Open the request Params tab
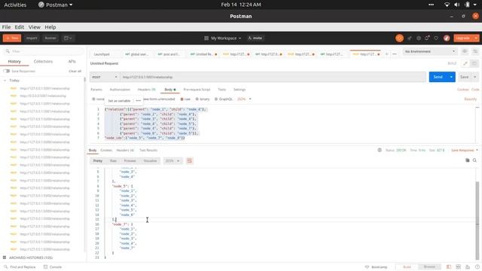 coord(96,90)
